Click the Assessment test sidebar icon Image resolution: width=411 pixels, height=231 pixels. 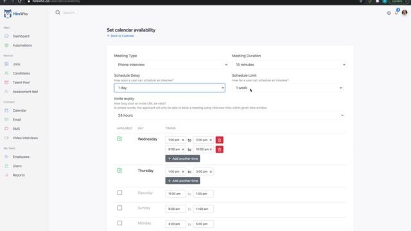(6, 91)
